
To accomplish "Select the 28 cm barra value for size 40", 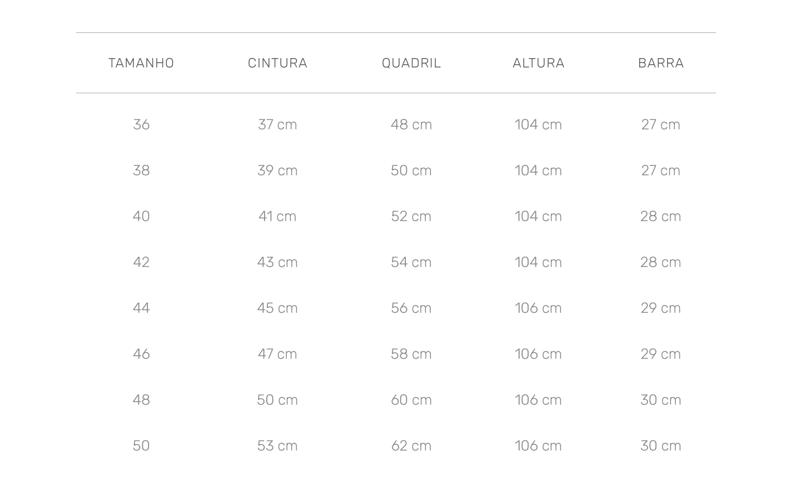I will tap(661, 216).
